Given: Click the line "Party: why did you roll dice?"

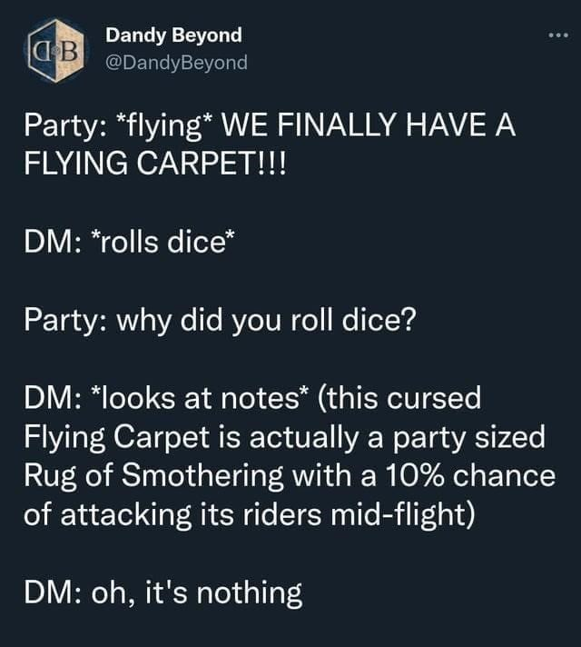Looking at the screenshot, I should pos(218,323).
